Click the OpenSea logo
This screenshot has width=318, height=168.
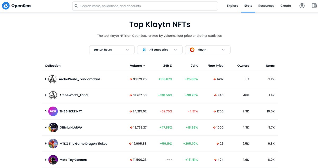[16, 6]
